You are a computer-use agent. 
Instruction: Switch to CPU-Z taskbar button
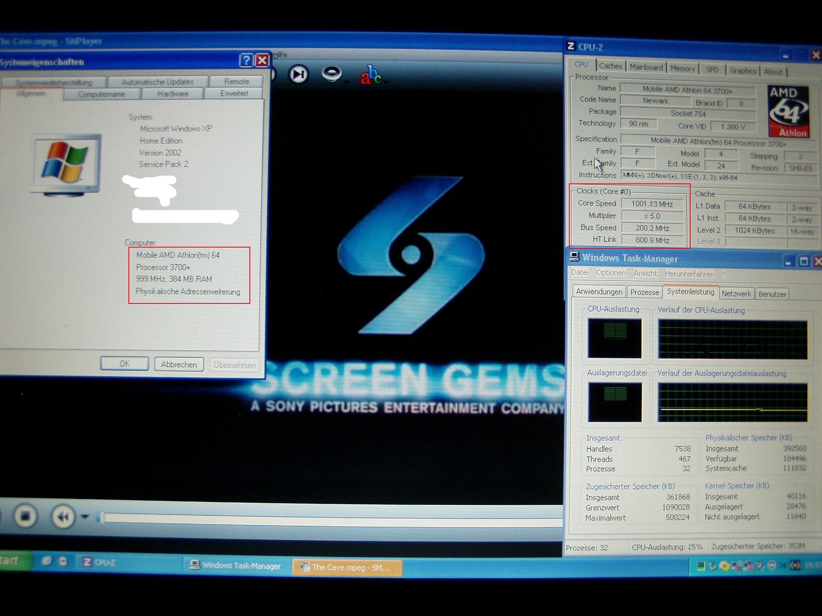click(x=128, y=563)
